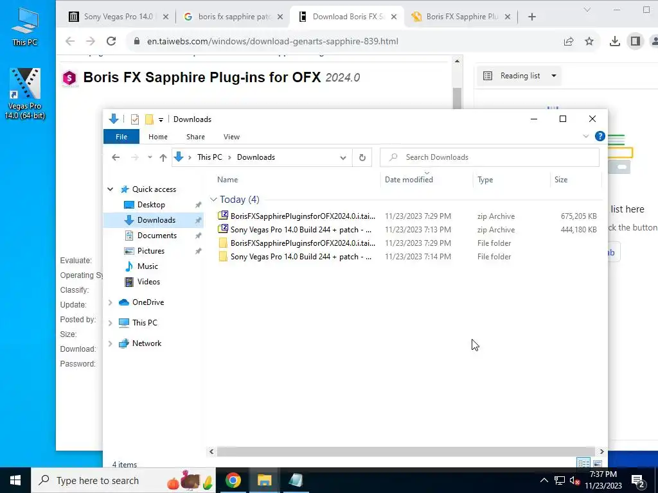Viewport: 658px width, 493px height.
Task: Click Explorer horizontal scrollbar track
Action: pos(406,451)
